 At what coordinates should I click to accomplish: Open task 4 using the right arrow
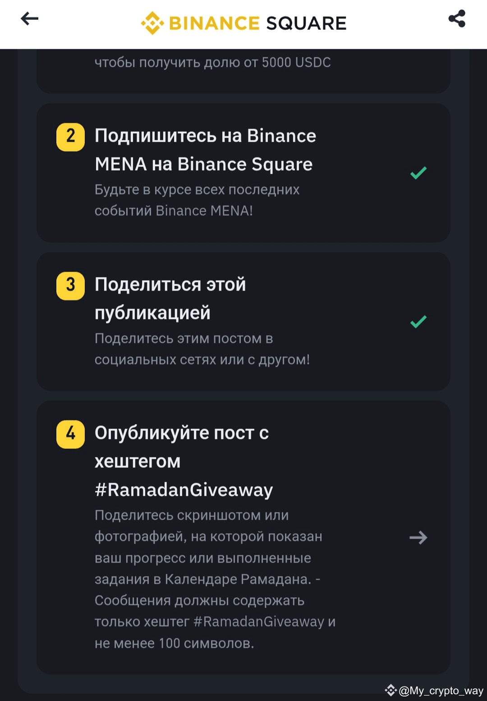418,537
